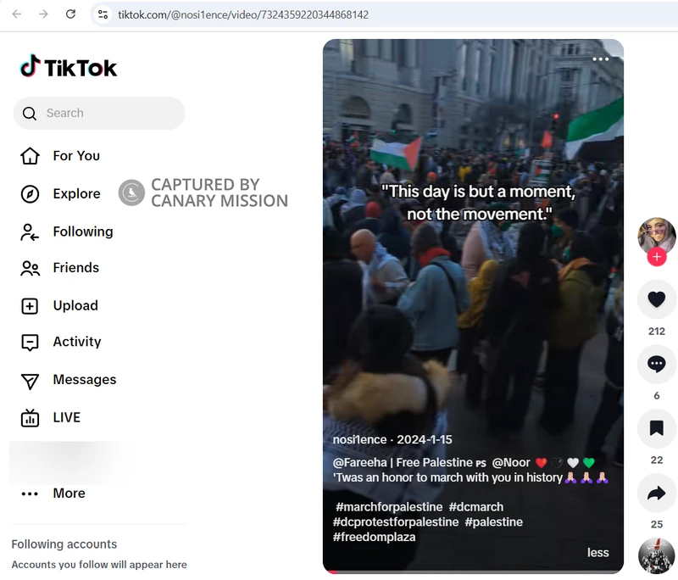Reload the page
Screen dimensions: 678x580
[70, 14]
